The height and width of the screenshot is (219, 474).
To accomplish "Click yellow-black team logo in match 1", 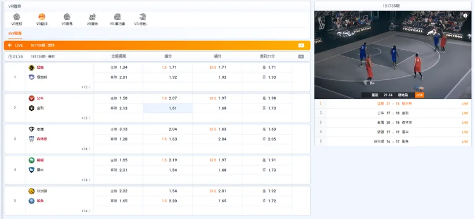I will [x=31, y=67].
